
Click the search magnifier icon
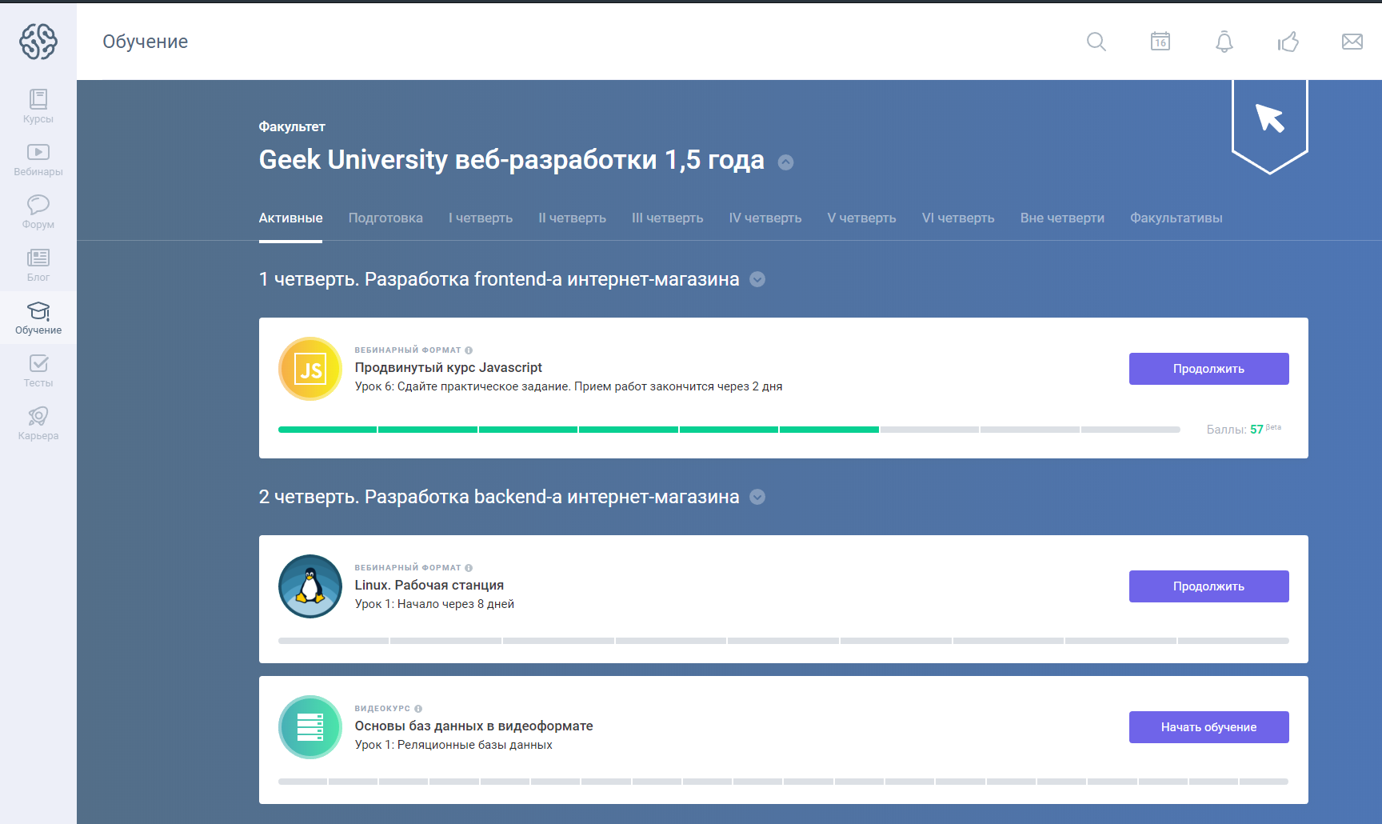[1096, 42]
